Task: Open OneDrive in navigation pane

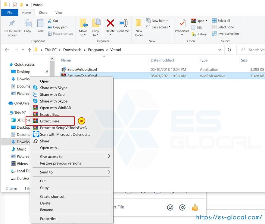Action: pyautogui.click(x=19, y=103)
